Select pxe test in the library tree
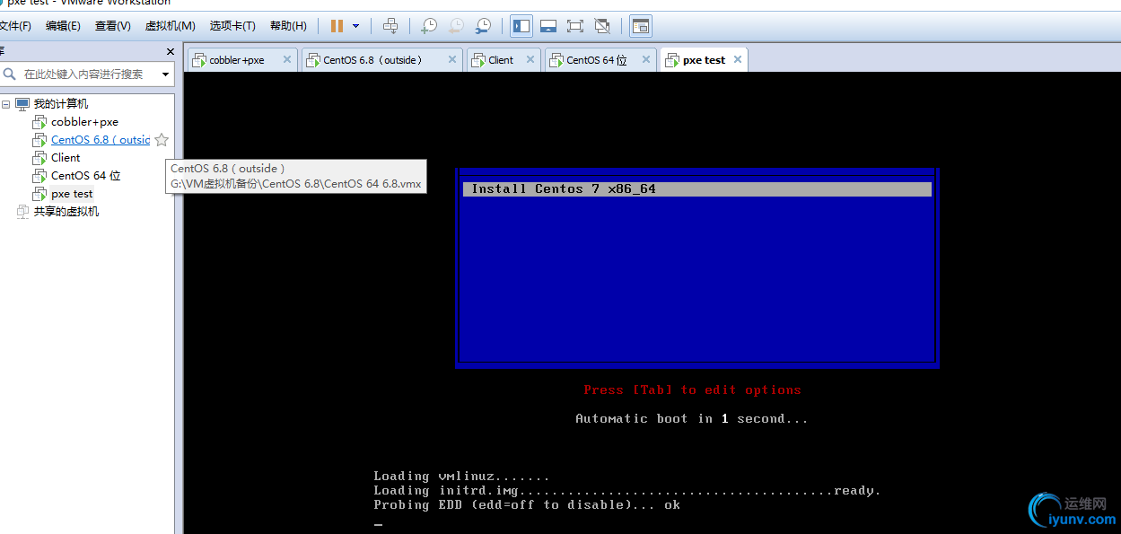1121x534 pixels. 72,194
